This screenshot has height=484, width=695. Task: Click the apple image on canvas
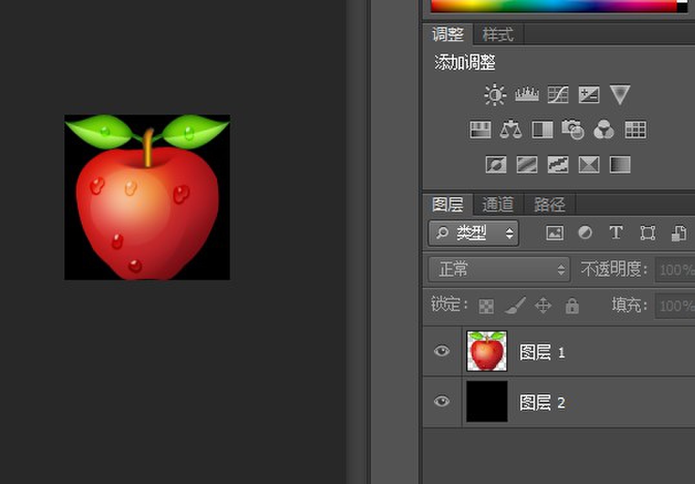(x=147, y=197)
